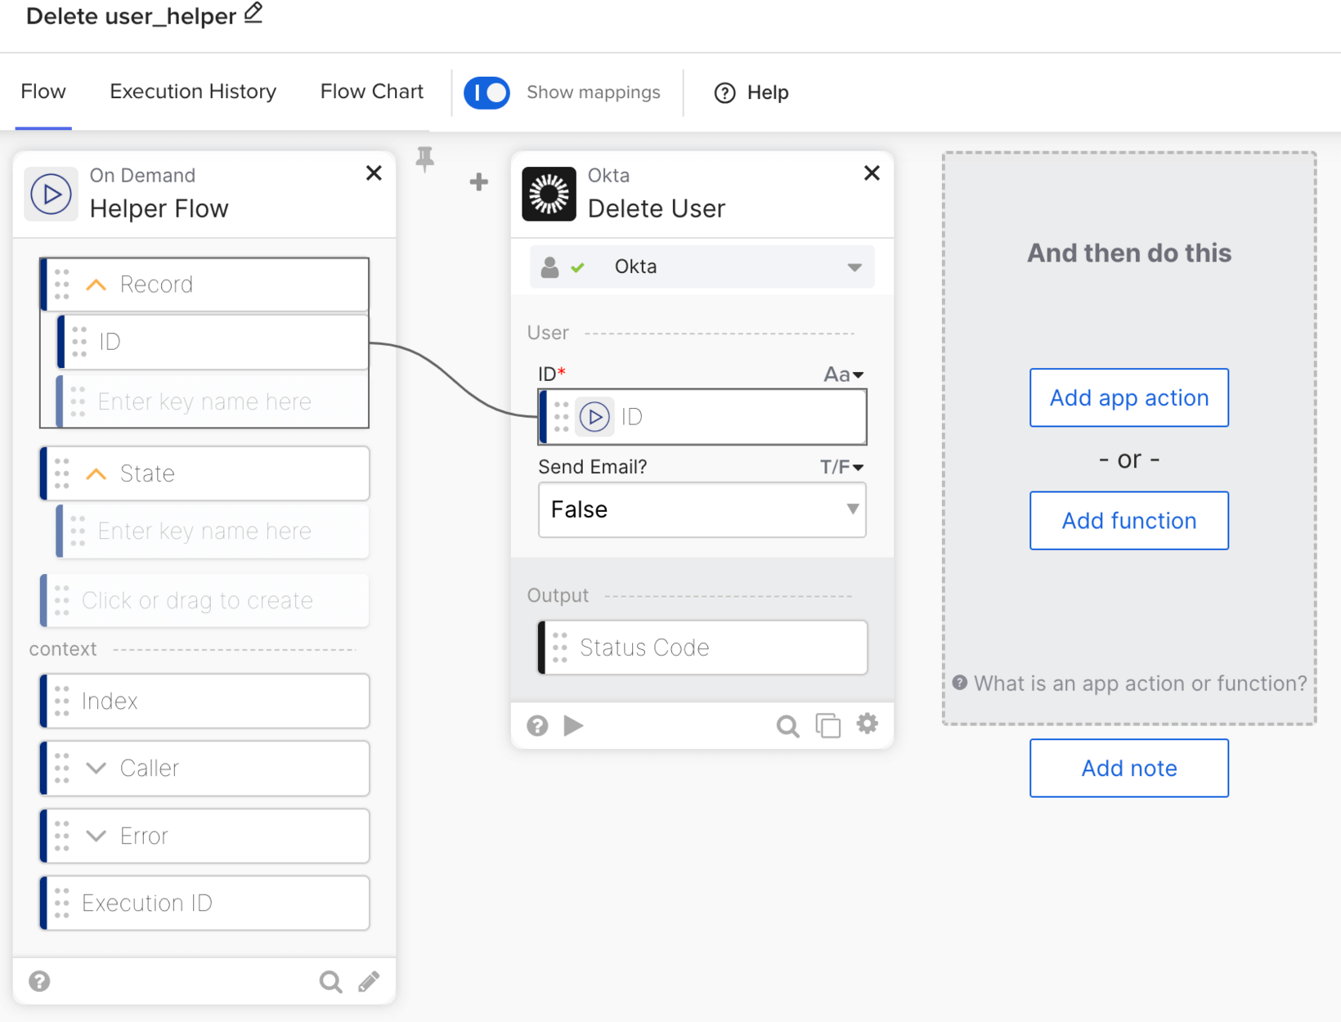
Task: Switch to Execution History tab
Action: pos(193,92)
